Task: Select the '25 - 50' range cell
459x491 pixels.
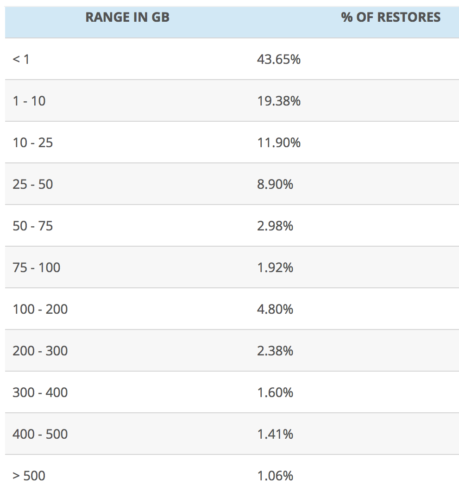Action: coord(33,184)
